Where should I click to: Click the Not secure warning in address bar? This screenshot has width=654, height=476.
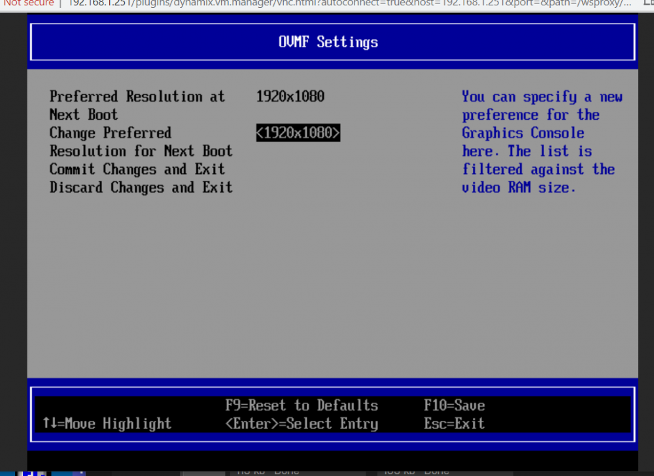[x=29, y=3]
